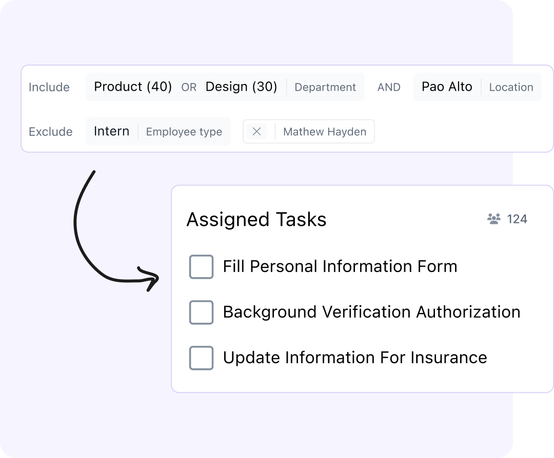554x458 pixels.
Task: Click the AND operator between filters
Action: (389, 87)
